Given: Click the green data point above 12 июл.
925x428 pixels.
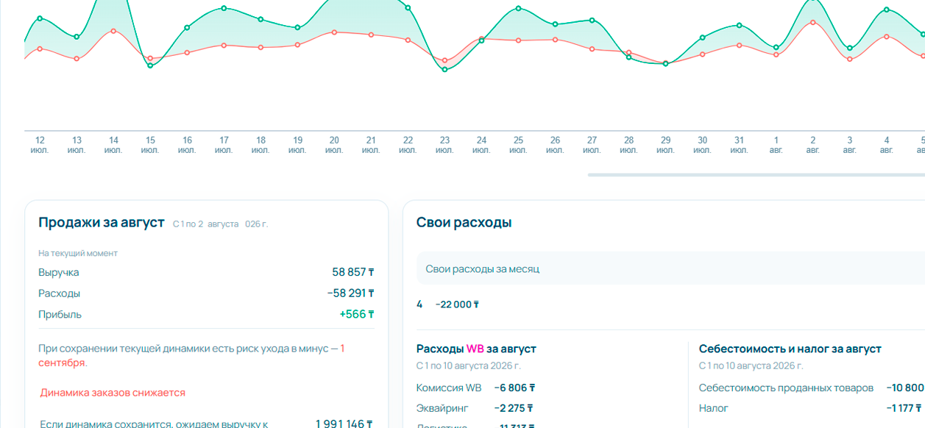Looking at the screenshot, I should [40, 18].
